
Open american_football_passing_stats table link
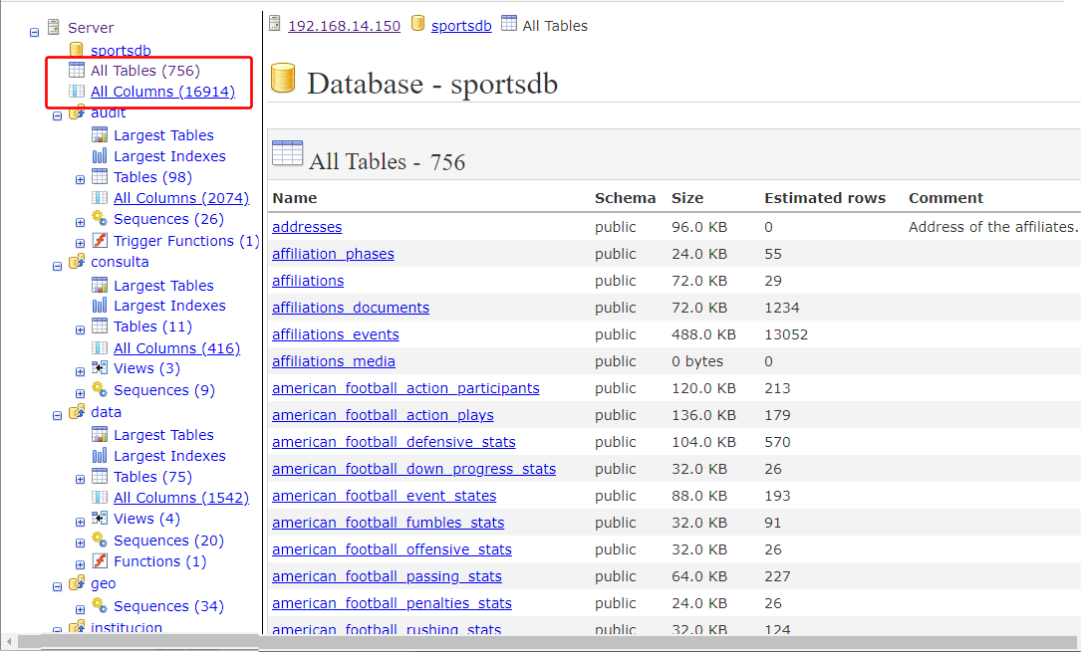point(387,575)
